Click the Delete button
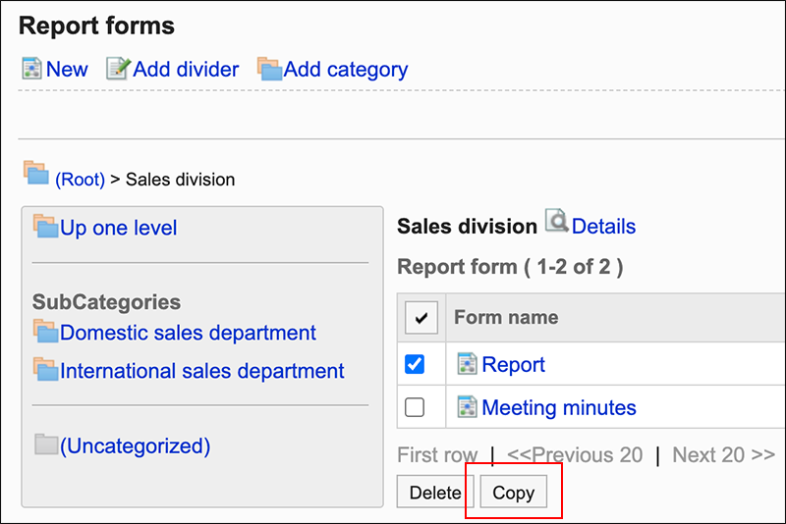The height and width of the screenshot is (524, 786). pos(435,493)
